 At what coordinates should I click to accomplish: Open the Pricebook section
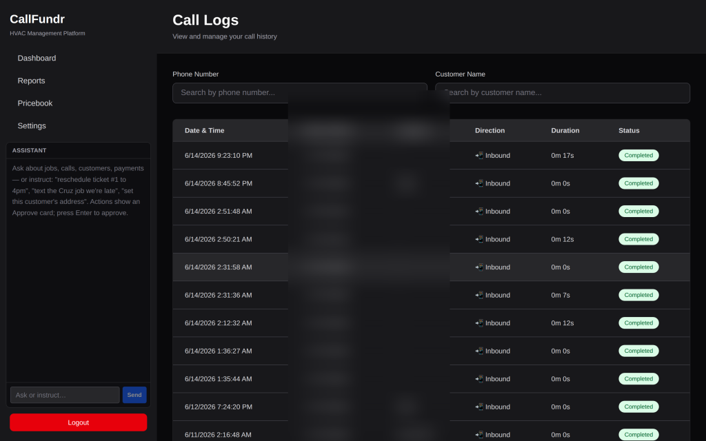tap(35, 103)
